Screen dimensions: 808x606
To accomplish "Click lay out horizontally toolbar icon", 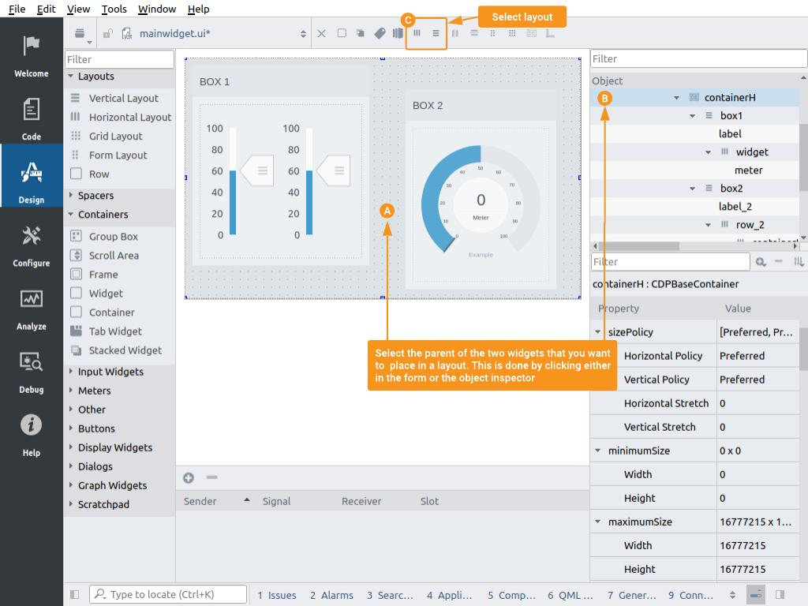I will click(417, 33).
